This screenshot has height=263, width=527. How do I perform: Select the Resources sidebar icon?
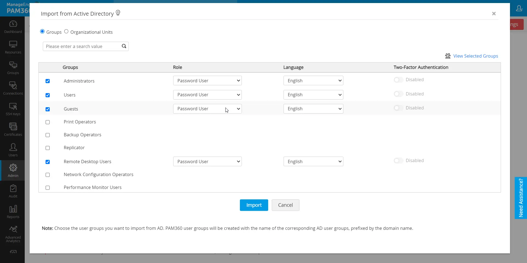(13, 47)
